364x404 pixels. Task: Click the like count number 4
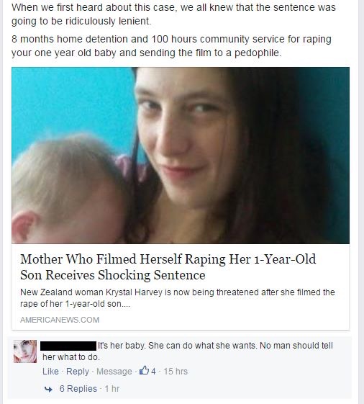[x=153, y=372]
